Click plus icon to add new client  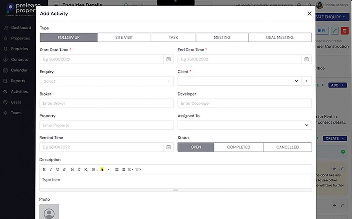click(x=306, y=81)
